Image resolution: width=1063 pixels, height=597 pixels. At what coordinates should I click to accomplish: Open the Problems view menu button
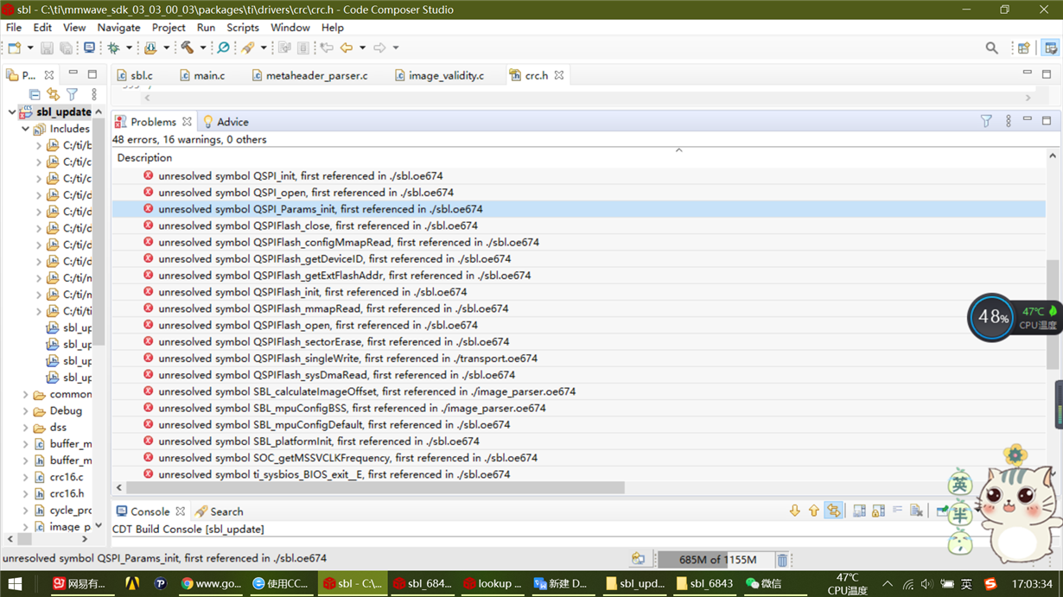(x=1008, y=121)
